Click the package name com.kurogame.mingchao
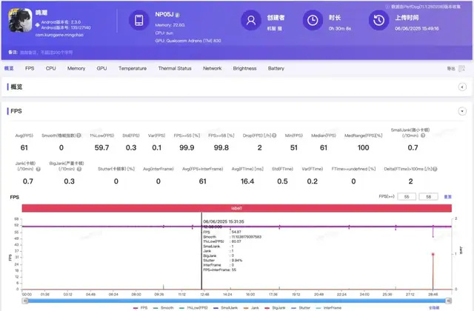Viewport: 474px width, 311px height. (59, 35)
